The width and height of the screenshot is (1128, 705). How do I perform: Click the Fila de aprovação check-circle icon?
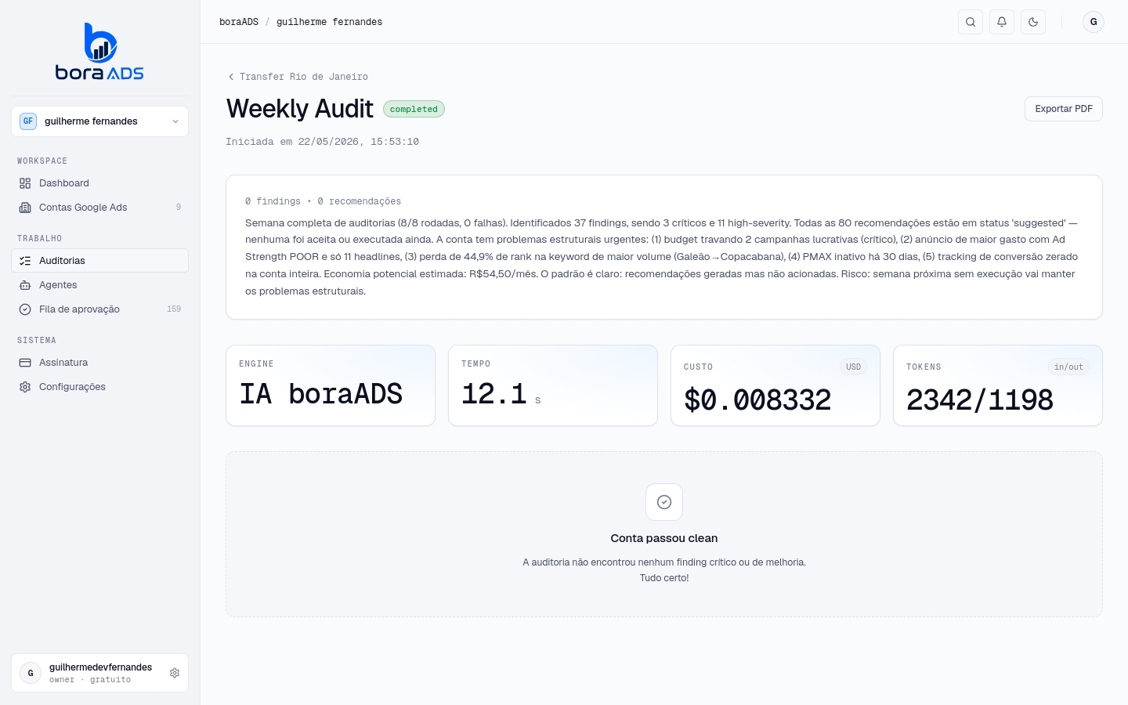25,309
